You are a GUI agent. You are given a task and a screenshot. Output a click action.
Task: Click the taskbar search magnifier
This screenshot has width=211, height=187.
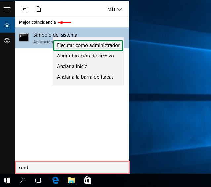23,180
